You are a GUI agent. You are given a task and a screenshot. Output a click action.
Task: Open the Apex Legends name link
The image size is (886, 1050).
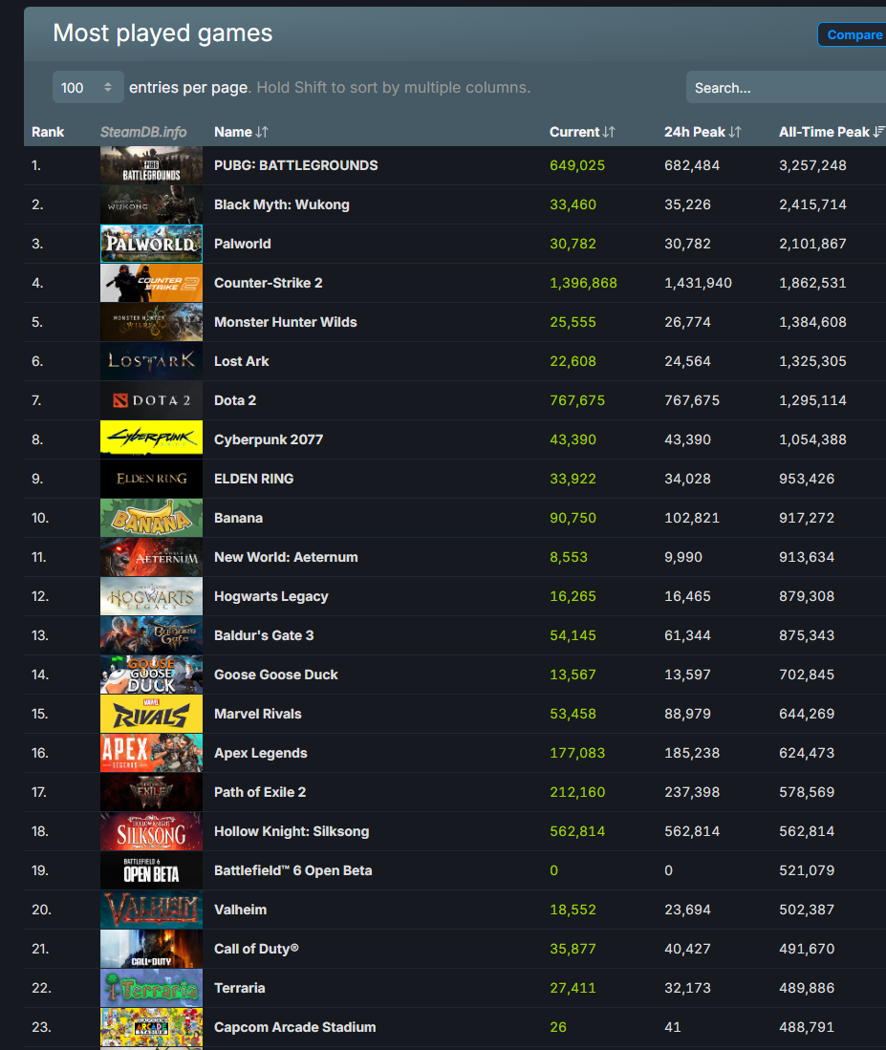click(261, 754)
